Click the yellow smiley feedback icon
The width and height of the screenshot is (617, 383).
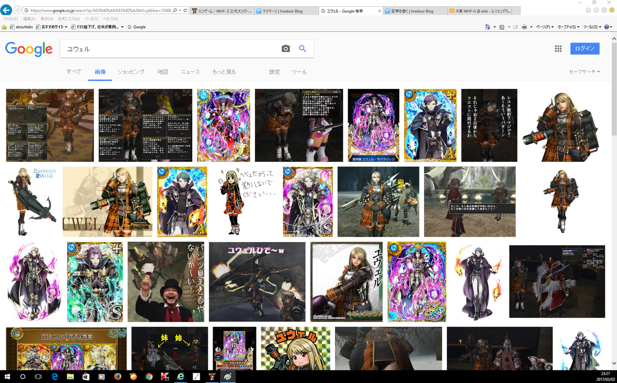click(612, 10)
